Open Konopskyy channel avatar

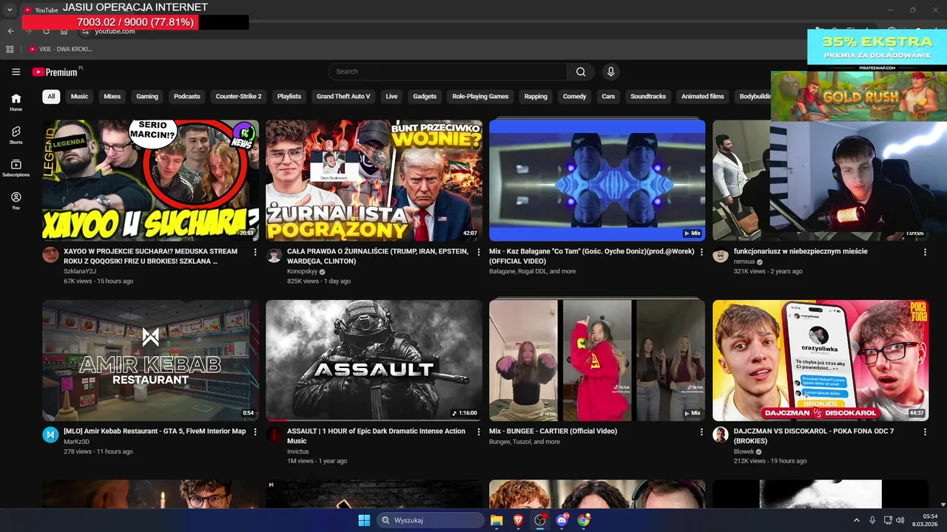(x=274, y=255)
